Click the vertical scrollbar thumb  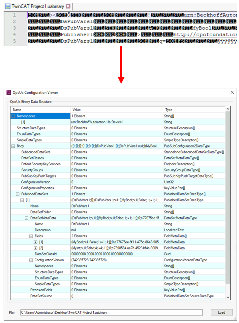point(228,197)
